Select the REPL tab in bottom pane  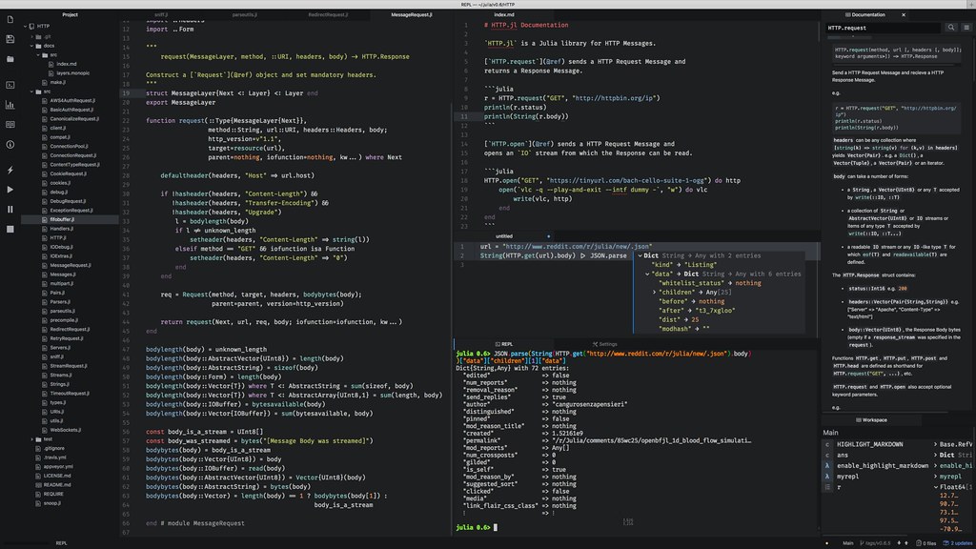[504, 344]
